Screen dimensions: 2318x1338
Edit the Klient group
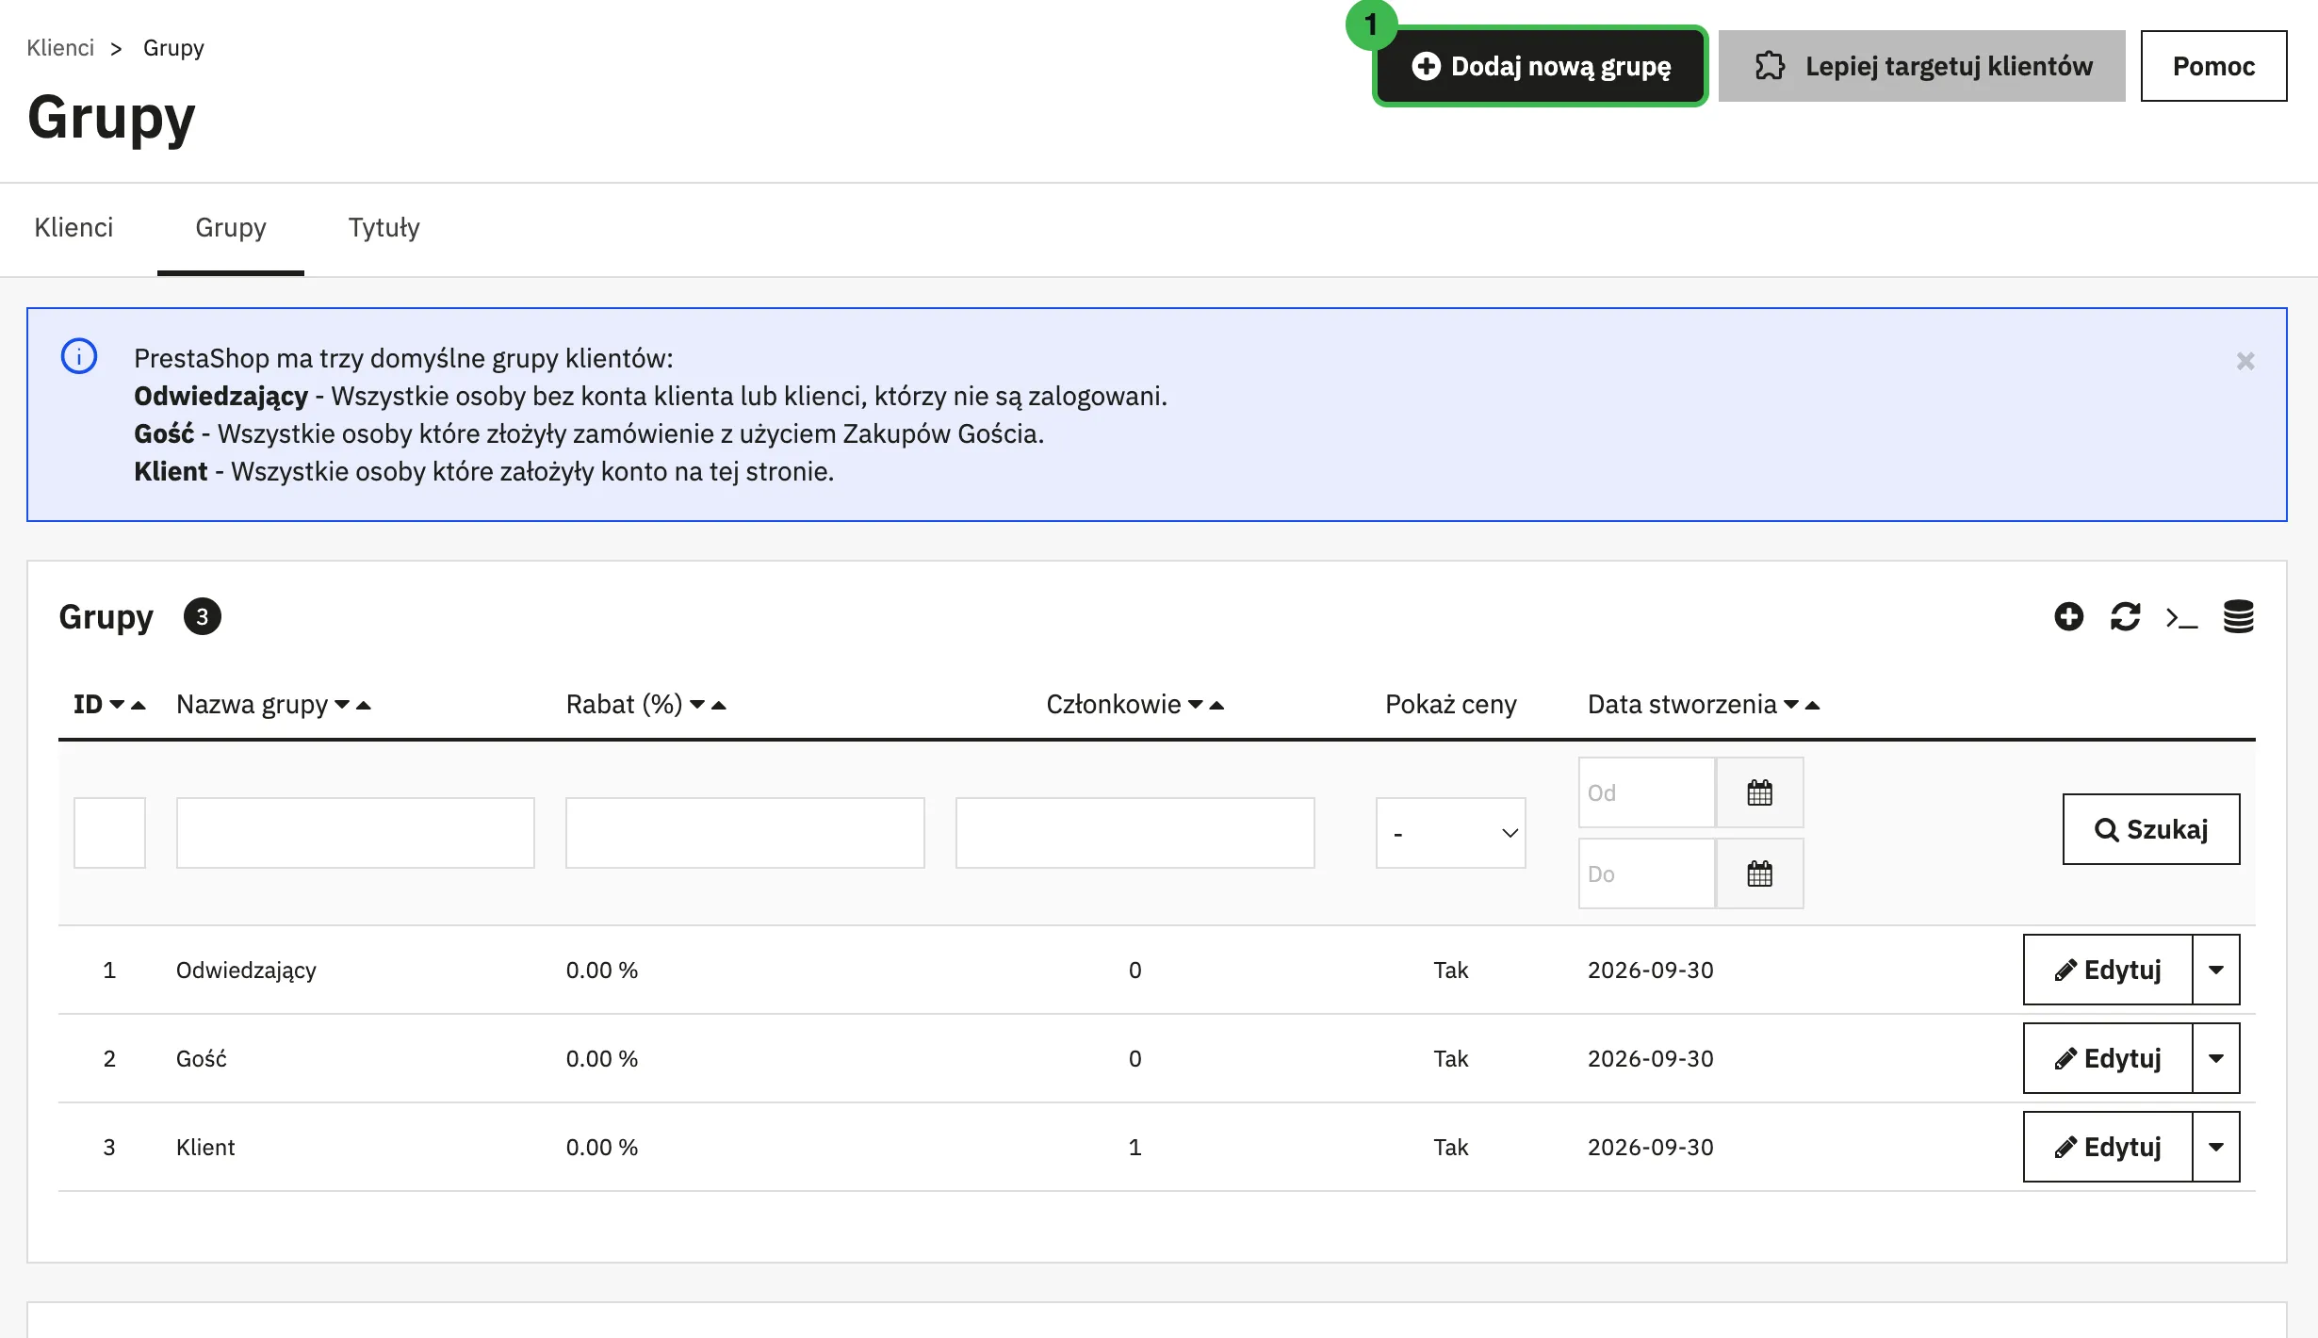pos(2108,1147)
